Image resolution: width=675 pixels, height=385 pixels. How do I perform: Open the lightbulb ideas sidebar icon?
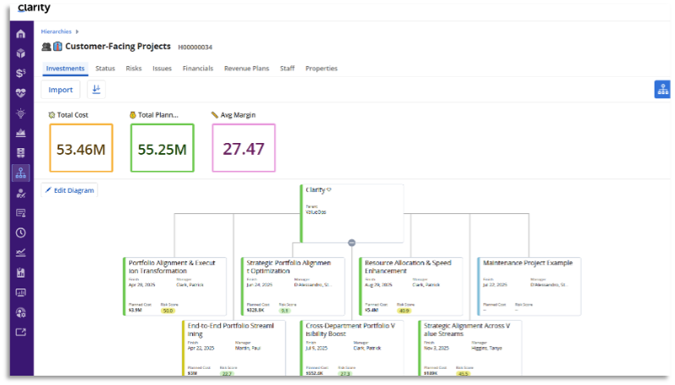[20, 113]
